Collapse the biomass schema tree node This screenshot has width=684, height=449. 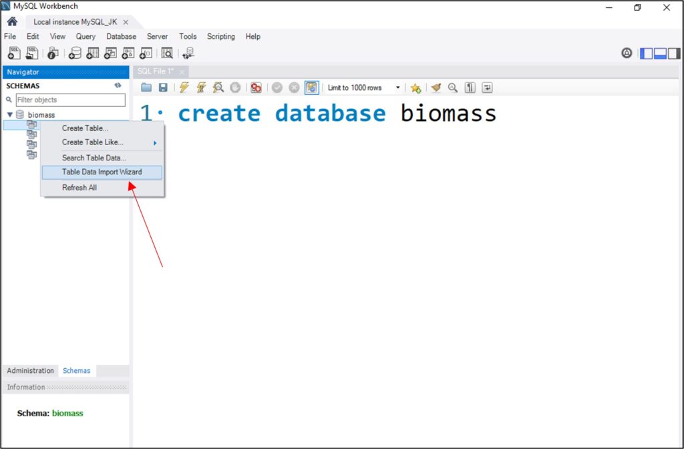pos(10,115)
